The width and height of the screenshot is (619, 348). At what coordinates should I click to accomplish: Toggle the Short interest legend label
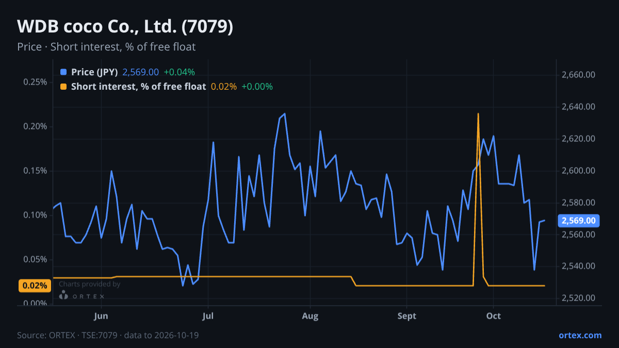(x=138, y=87)
